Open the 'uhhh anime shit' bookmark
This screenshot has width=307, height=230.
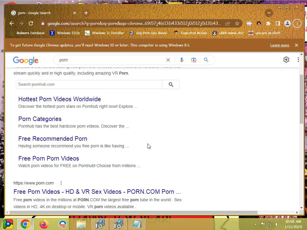click(228, 33)
